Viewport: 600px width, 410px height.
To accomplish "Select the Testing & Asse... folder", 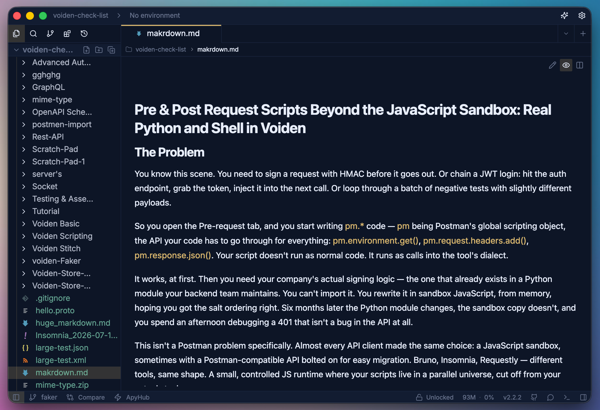I will 64,199.
